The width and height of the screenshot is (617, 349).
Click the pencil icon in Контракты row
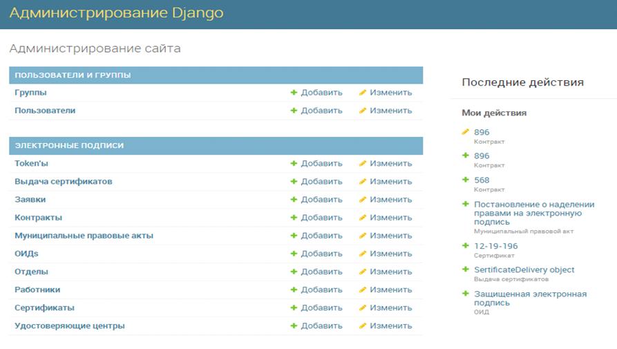[363, 218]
